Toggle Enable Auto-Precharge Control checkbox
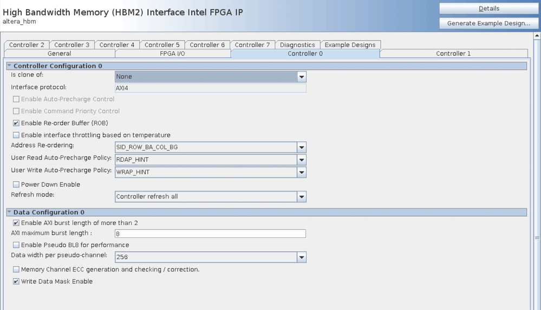This screenshot has height=310, width=541. (x=16, y=100)
